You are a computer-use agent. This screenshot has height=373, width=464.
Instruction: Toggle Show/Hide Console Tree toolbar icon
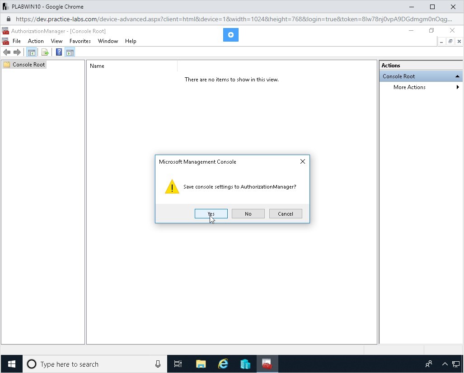[x=31, y=52]
